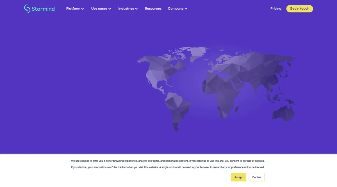The width and height of the screenshot is (337, 187).
Task: Expand the Use cases chevron arrow
Action: 110,9
